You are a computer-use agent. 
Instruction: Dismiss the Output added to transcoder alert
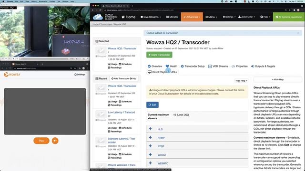click(x=298, y=33)
